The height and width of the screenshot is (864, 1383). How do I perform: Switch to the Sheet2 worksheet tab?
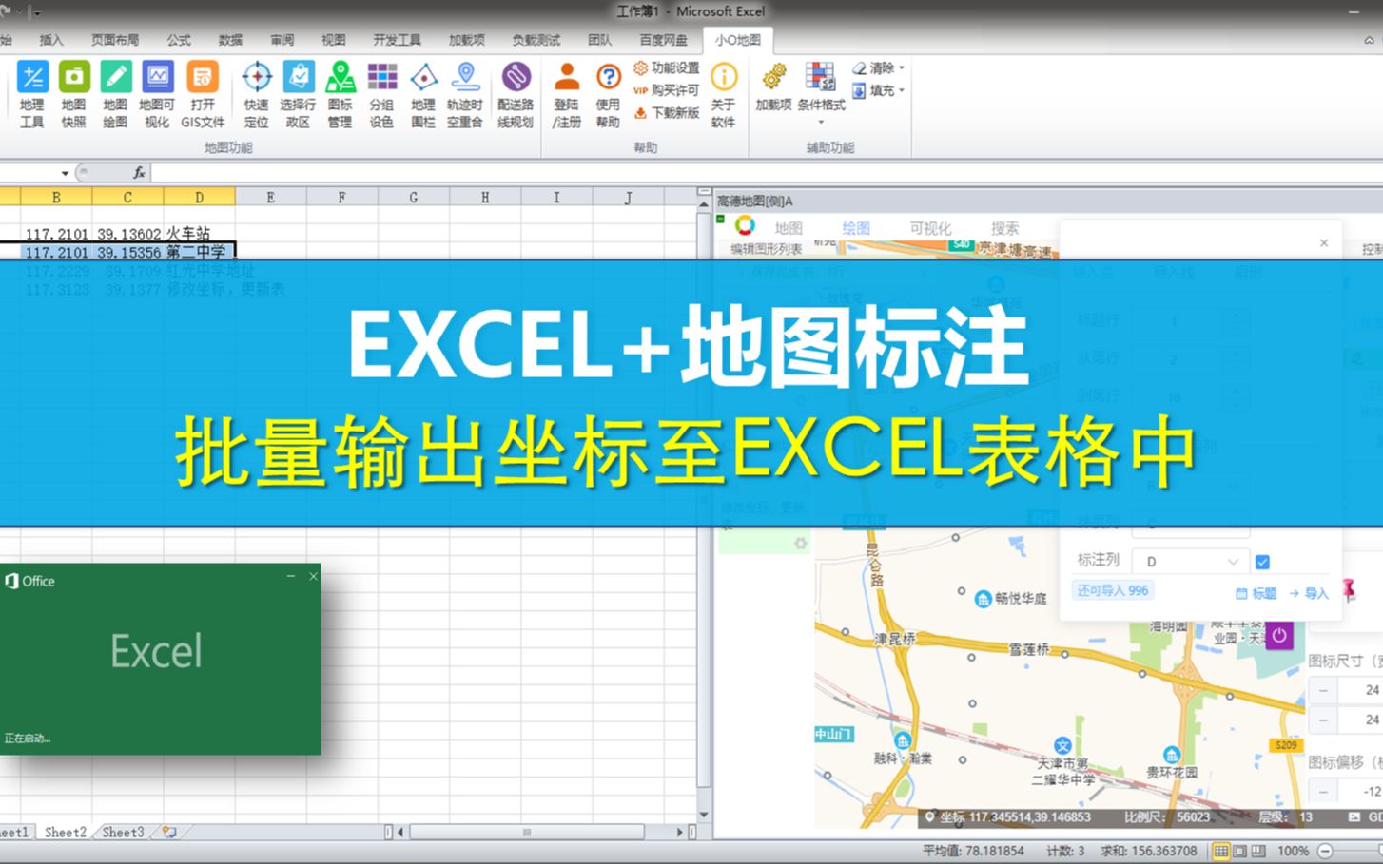66,832
